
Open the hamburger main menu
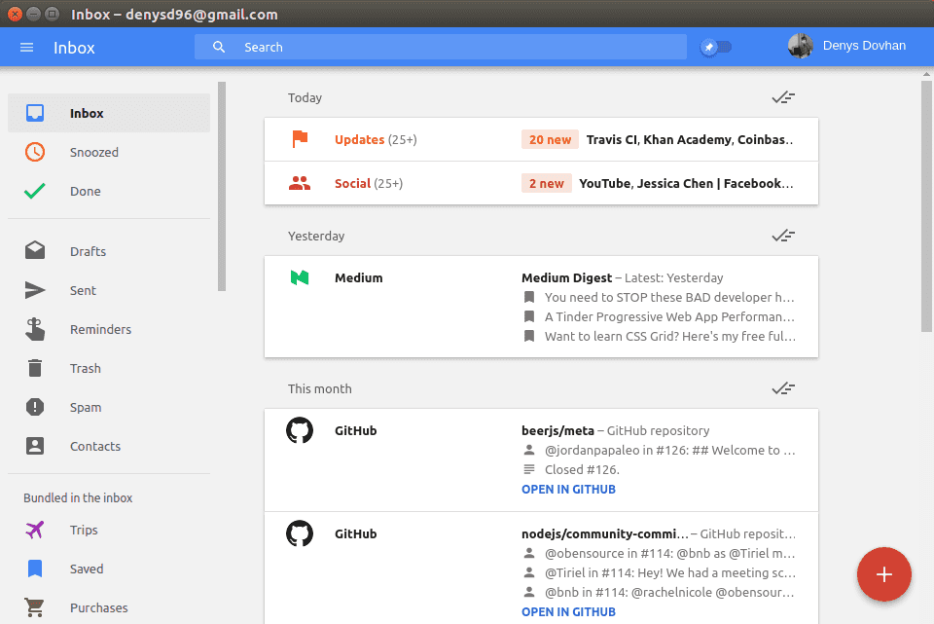point(27,47)
